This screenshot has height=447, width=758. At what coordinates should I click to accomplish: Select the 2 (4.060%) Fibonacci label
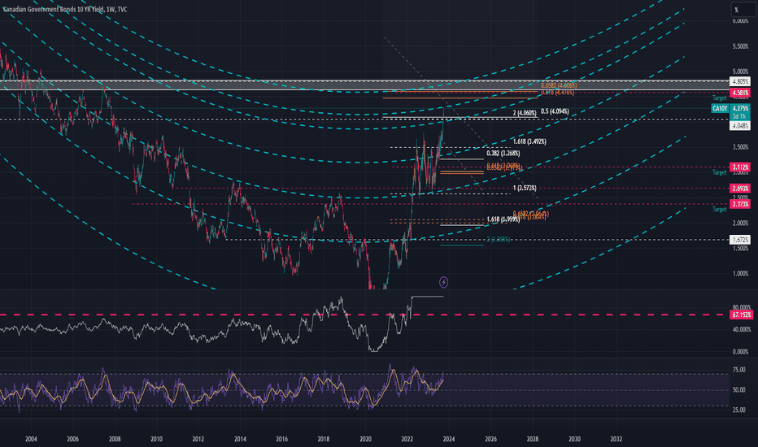tap(525, 114)
